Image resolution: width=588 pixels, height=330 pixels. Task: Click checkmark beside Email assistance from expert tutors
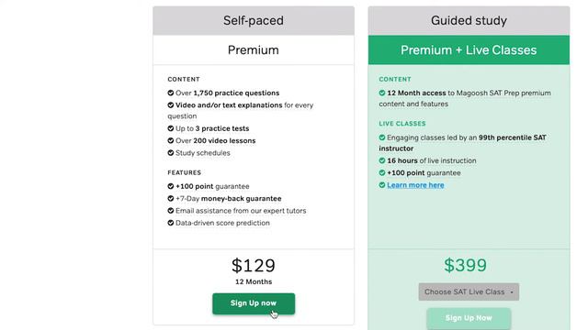click(171, 211)
